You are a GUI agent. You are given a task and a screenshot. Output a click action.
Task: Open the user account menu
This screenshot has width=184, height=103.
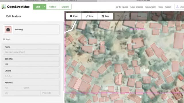[x=179, y=7]
